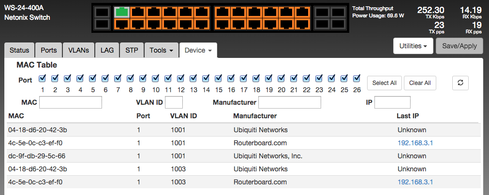This screenshot has height=195, width=489.
Task: Expand the Device dropdown tab
Action: pos(198,50)
